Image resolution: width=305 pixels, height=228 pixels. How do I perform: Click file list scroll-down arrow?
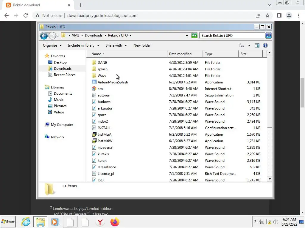click(x=269, y=179)
